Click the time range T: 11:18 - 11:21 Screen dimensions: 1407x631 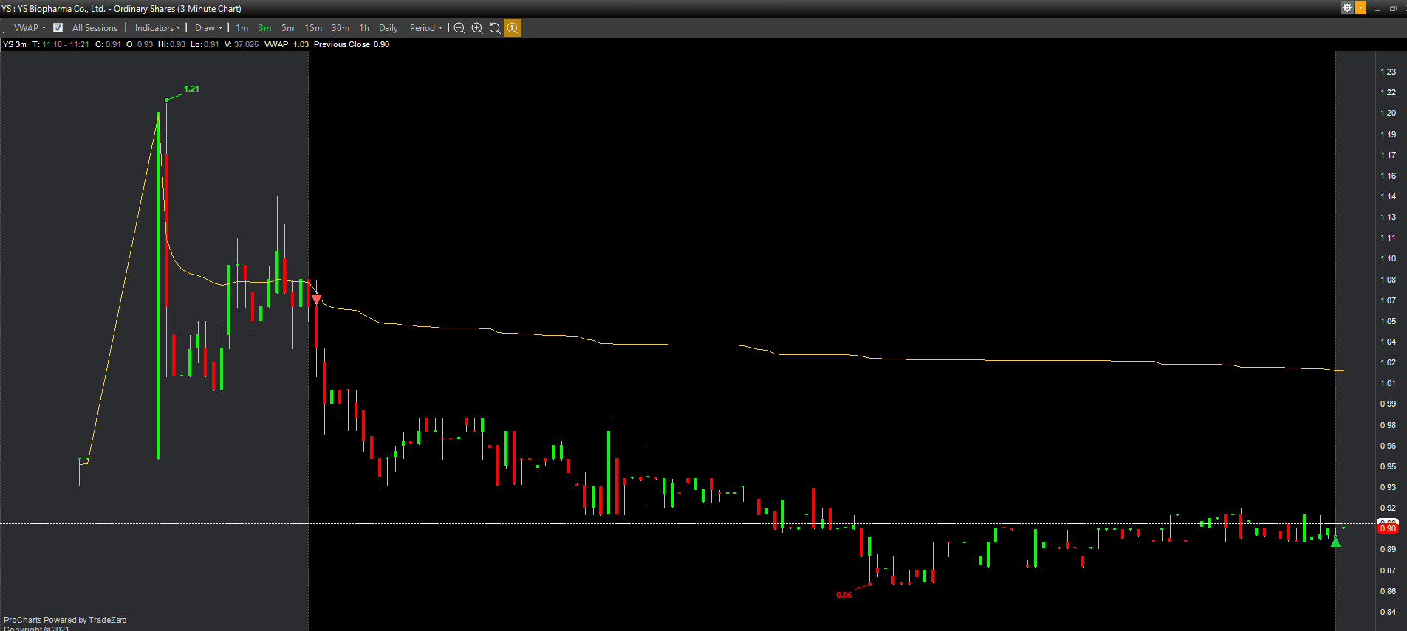[61, 44]
